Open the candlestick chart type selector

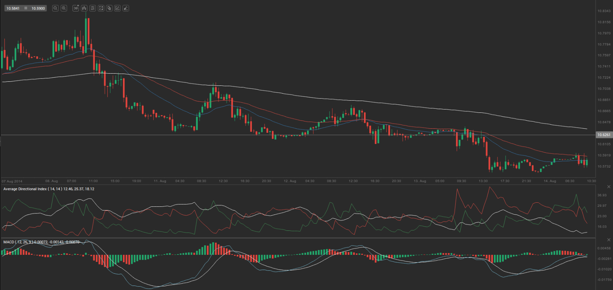point(84,8)
